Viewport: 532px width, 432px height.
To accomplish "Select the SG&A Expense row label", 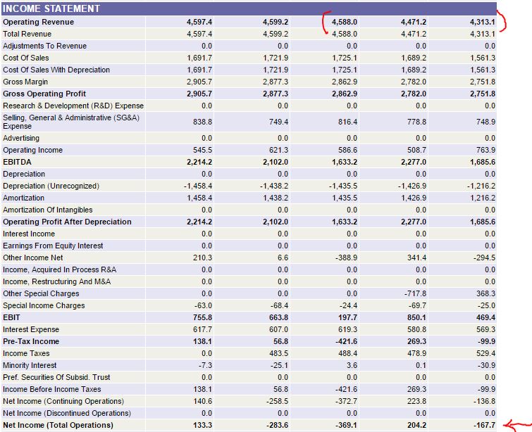I will pyautogui.click(x=71, y=122).
